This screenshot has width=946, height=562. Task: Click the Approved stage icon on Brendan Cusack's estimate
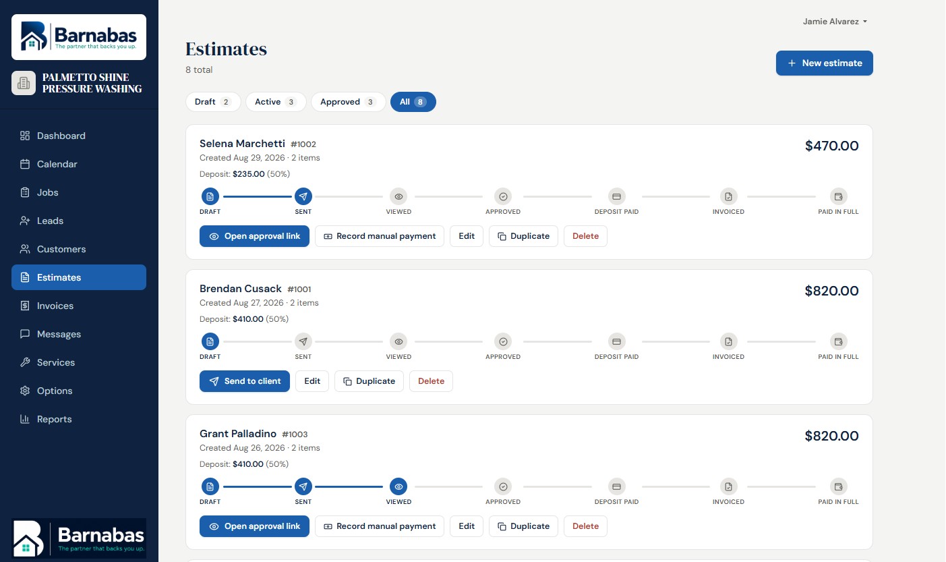[503, 341]
